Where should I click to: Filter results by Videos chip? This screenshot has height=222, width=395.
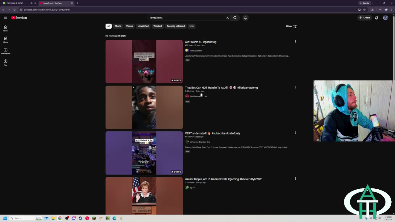(x=129, y=26)
